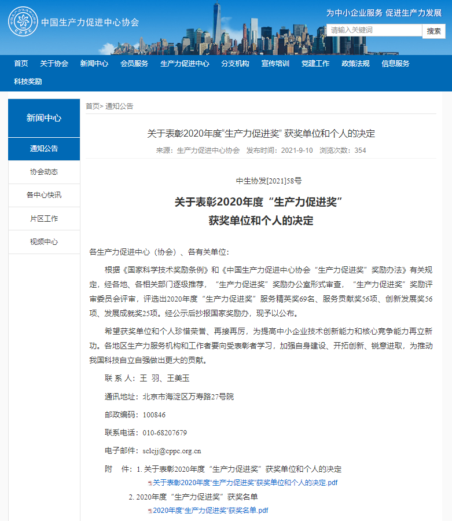Open 视频中心 in the sidebar

click(x=44, y=242)
